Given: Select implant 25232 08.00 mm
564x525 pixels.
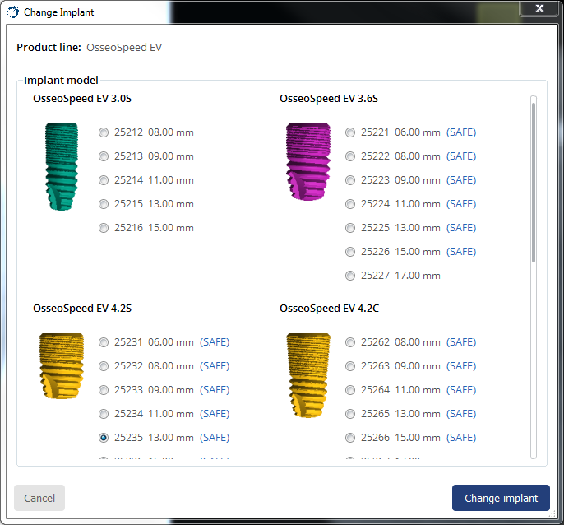Looking at the screenshot, I should pos(104,366).
